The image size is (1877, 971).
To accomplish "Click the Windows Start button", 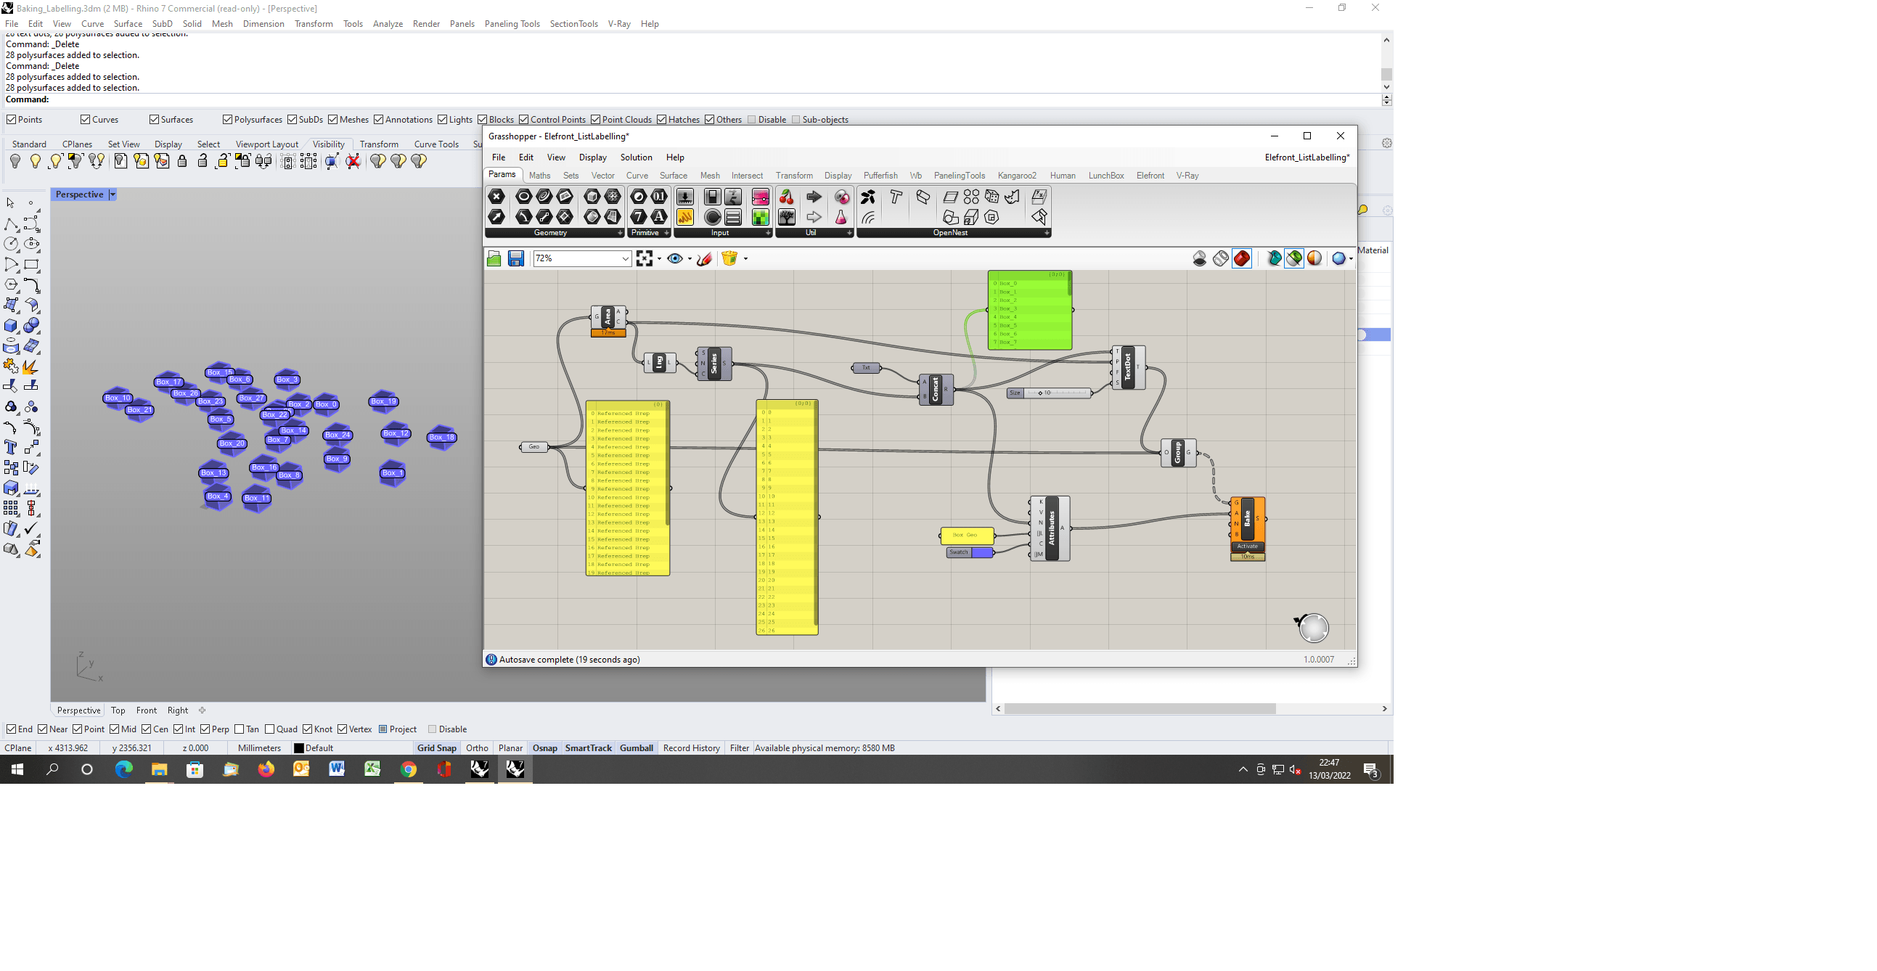I will pyautogui.click(x=17, y=769).
